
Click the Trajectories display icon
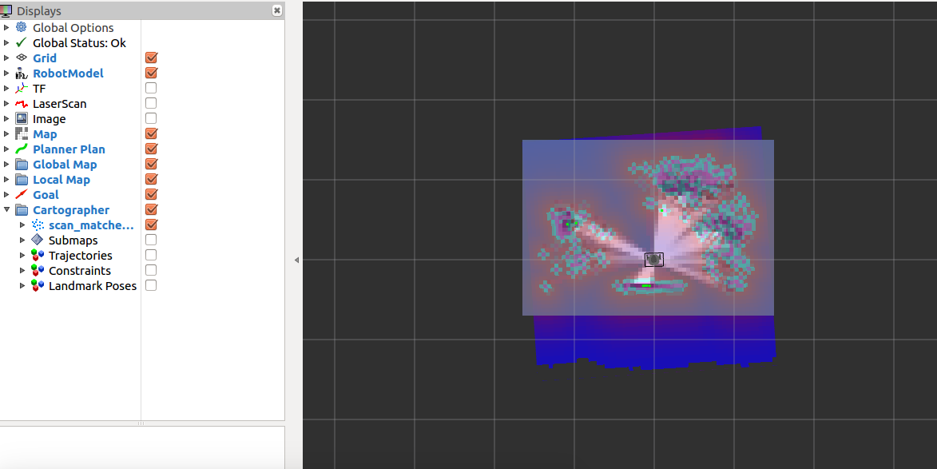point(37,255)
